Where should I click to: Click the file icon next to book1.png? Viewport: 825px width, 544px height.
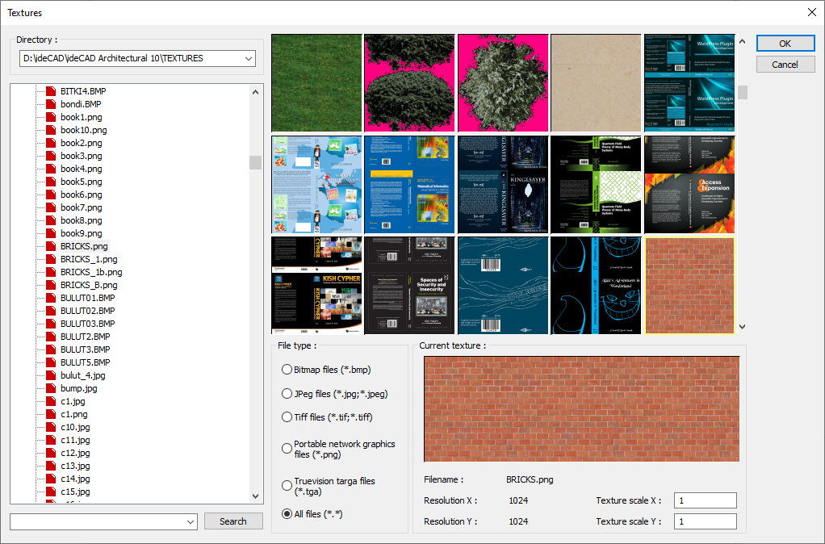pos(51,117)
